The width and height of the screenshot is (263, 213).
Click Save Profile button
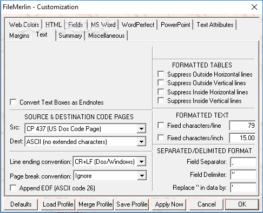(x=132, y=204)
